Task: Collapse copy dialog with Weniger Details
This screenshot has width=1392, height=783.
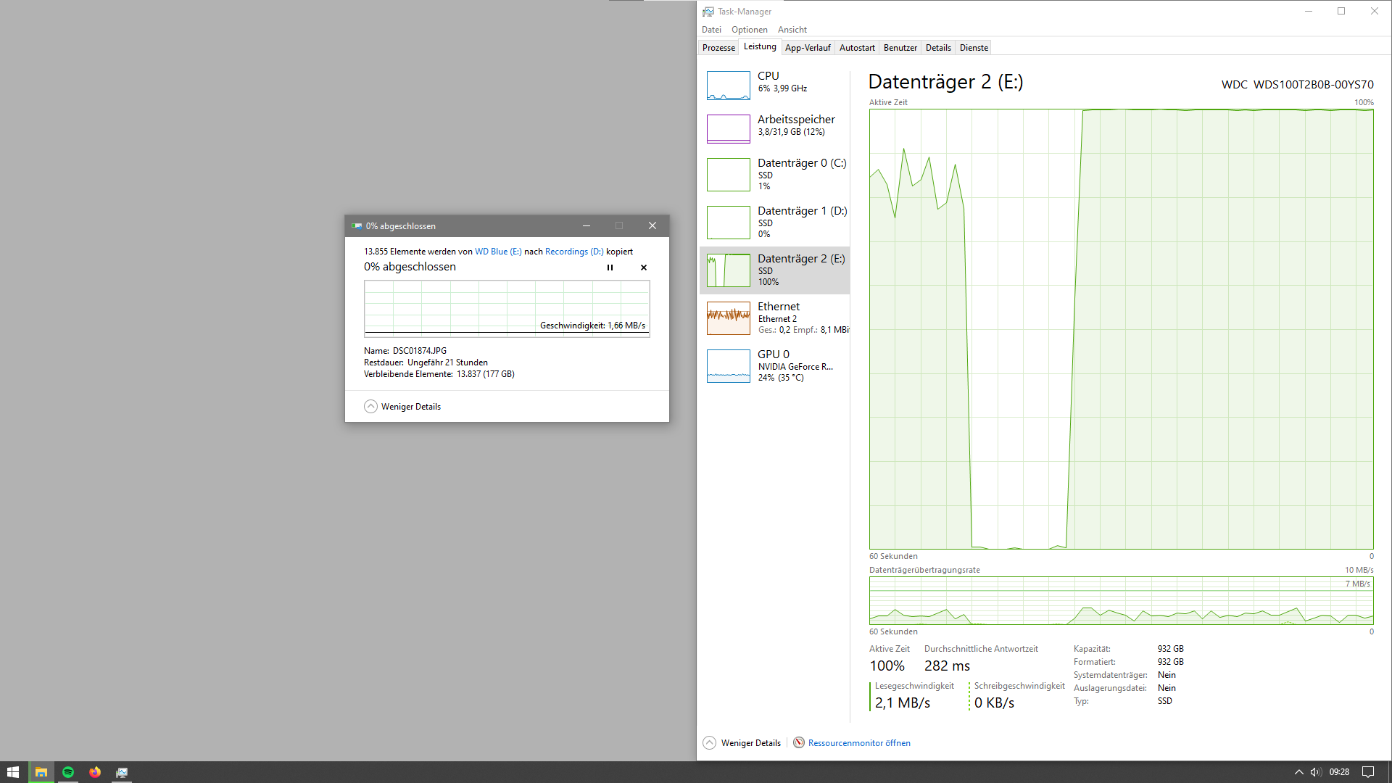Action: tap(403, 407)
